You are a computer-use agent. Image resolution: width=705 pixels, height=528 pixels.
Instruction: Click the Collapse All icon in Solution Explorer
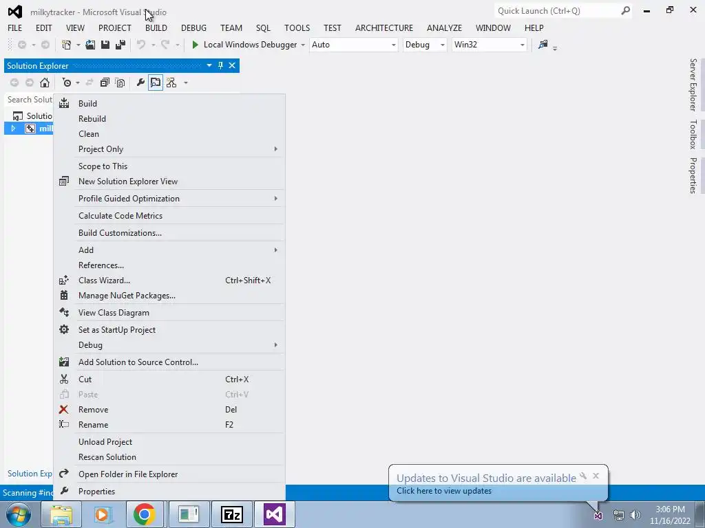[x=105, y=82]
